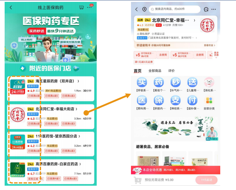Open 高济百康药房 store logo
Viewport: 236px width, 190px height.
[x=18, y=170]
